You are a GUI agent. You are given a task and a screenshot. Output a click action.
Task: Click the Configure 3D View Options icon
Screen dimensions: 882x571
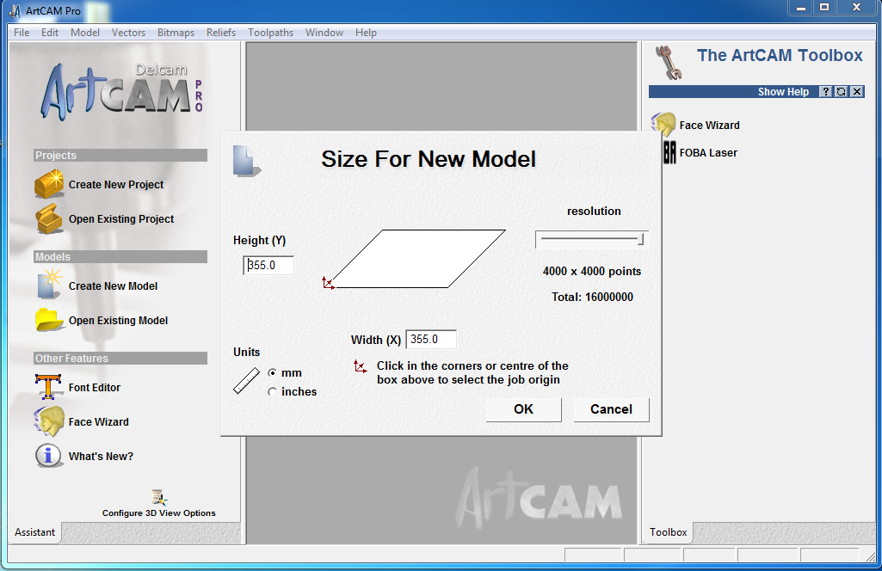click(159, 497)
